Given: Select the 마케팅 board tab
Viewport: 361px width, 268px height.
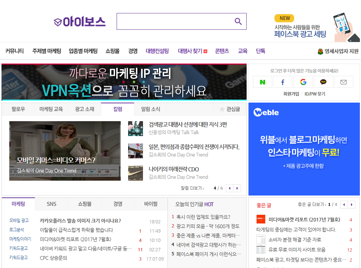Looking at the screenshot, I should (x=19, y=204).
